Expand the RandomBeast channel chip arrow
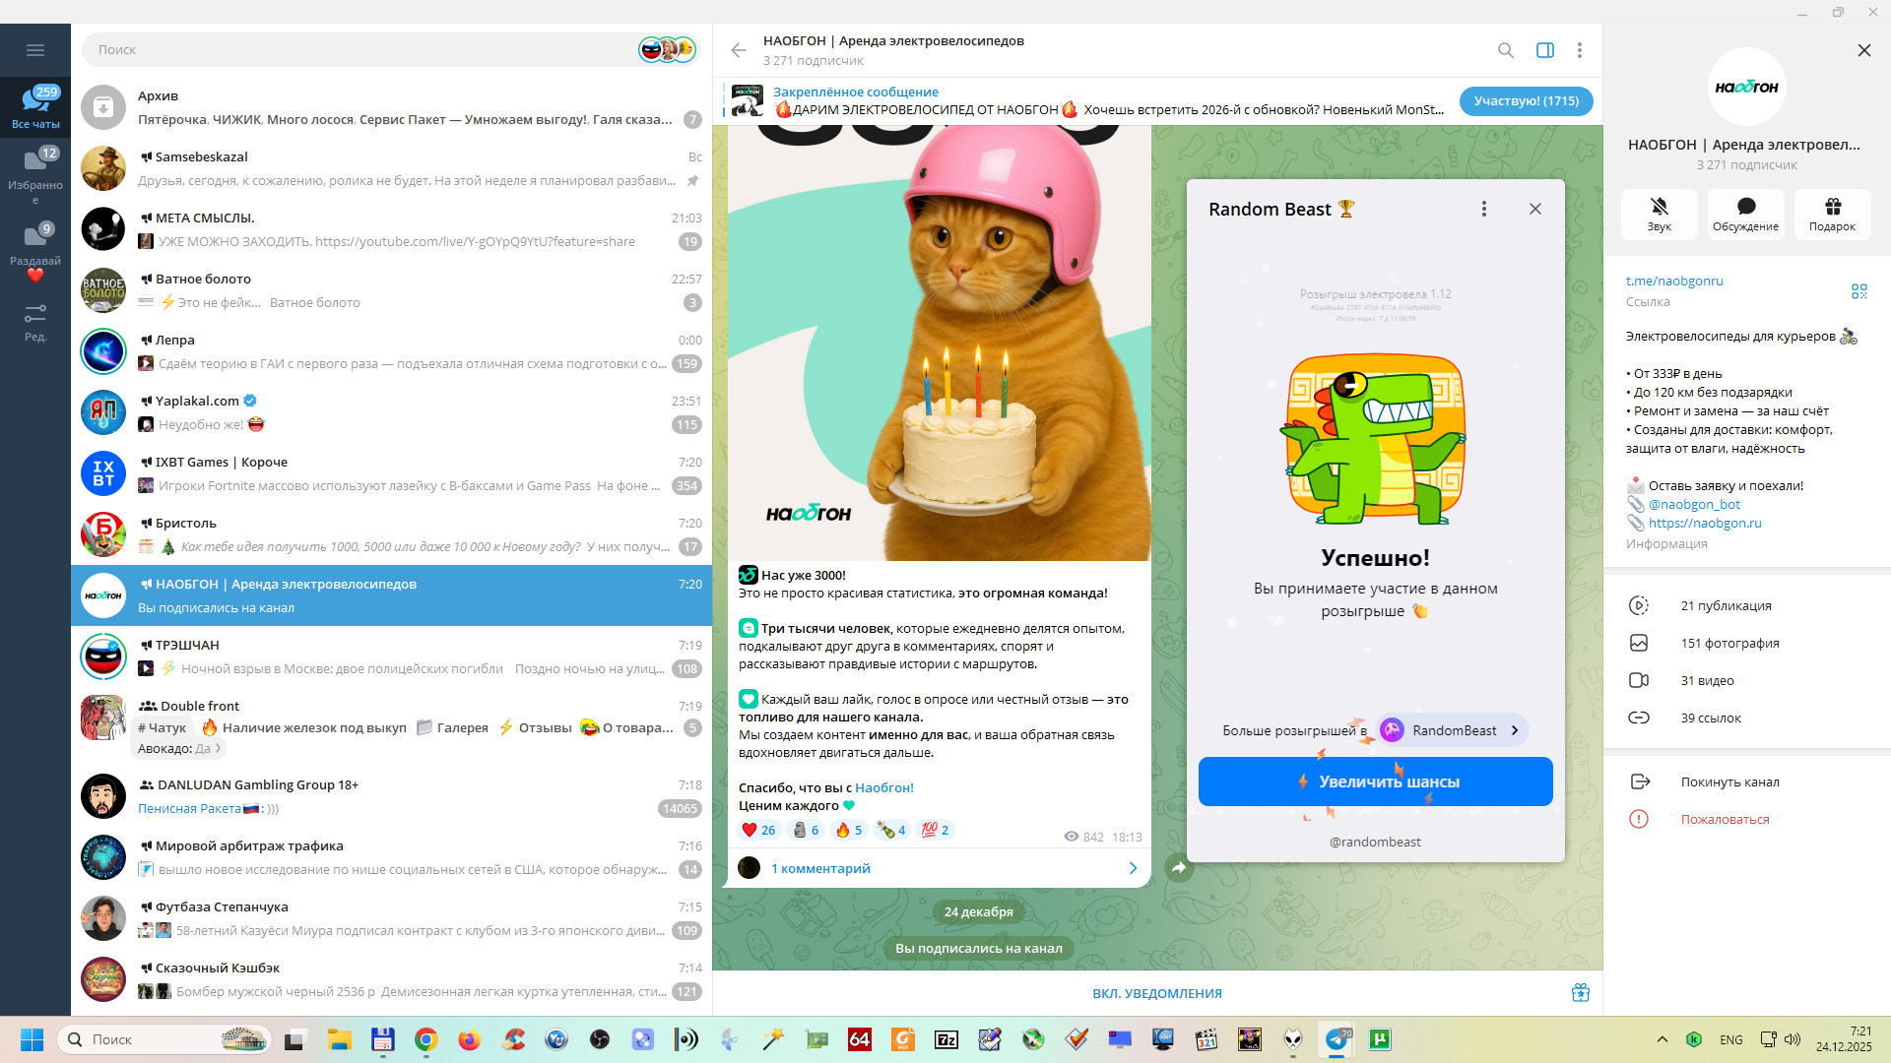The image size is (1891, 1063). pos(1515,730)
